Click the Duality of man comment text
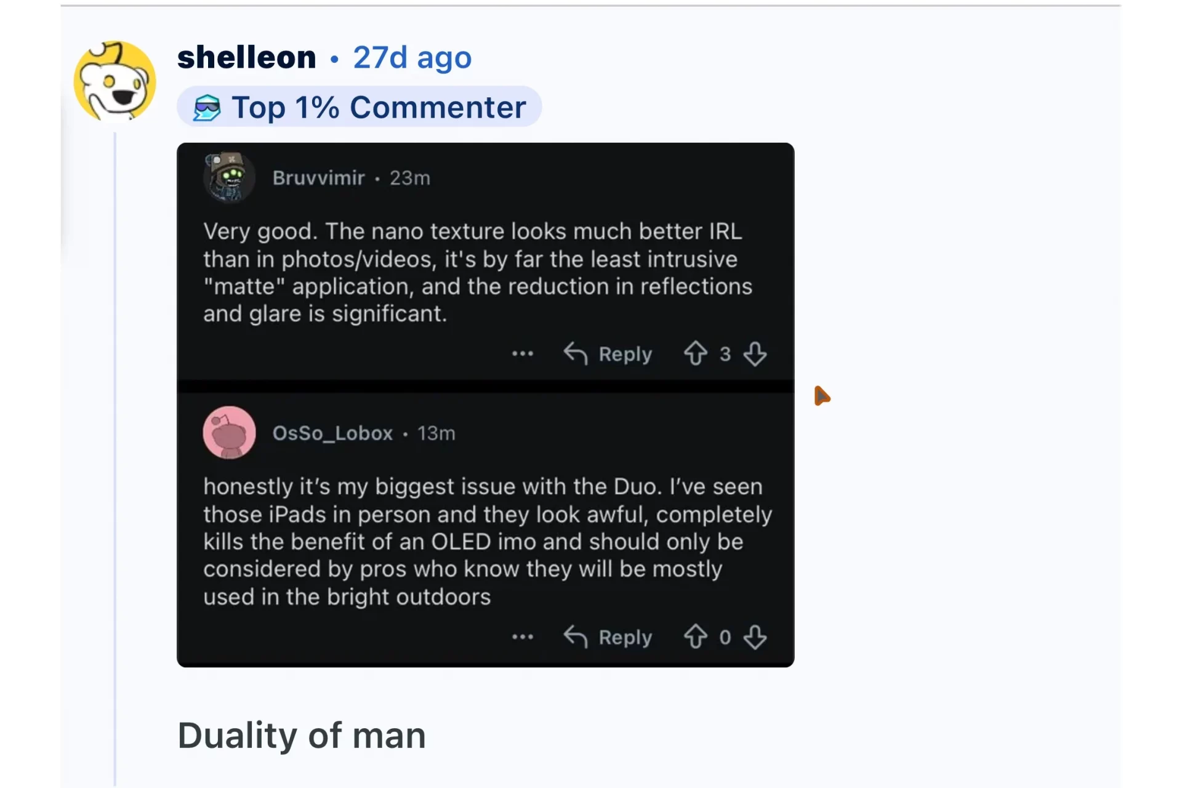The image size is (1182, 788). [302, 736]
